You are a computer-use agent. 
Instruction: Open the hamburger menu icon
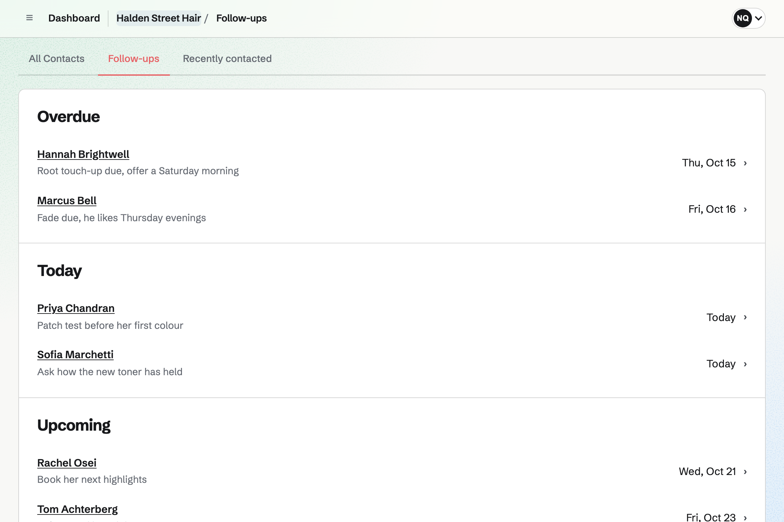[29, 18]
